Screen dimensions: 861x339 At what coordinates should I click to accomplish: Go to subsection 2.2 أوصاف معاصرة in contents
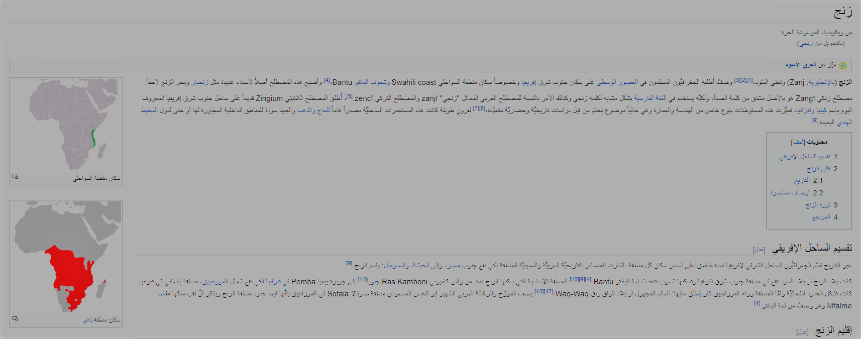[x=790, y=193]
